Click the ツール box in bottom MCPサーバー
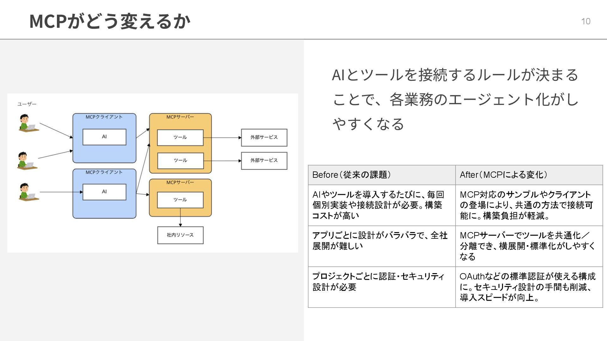The height and width of the screenshot is (341, 607). pos(180,200)
